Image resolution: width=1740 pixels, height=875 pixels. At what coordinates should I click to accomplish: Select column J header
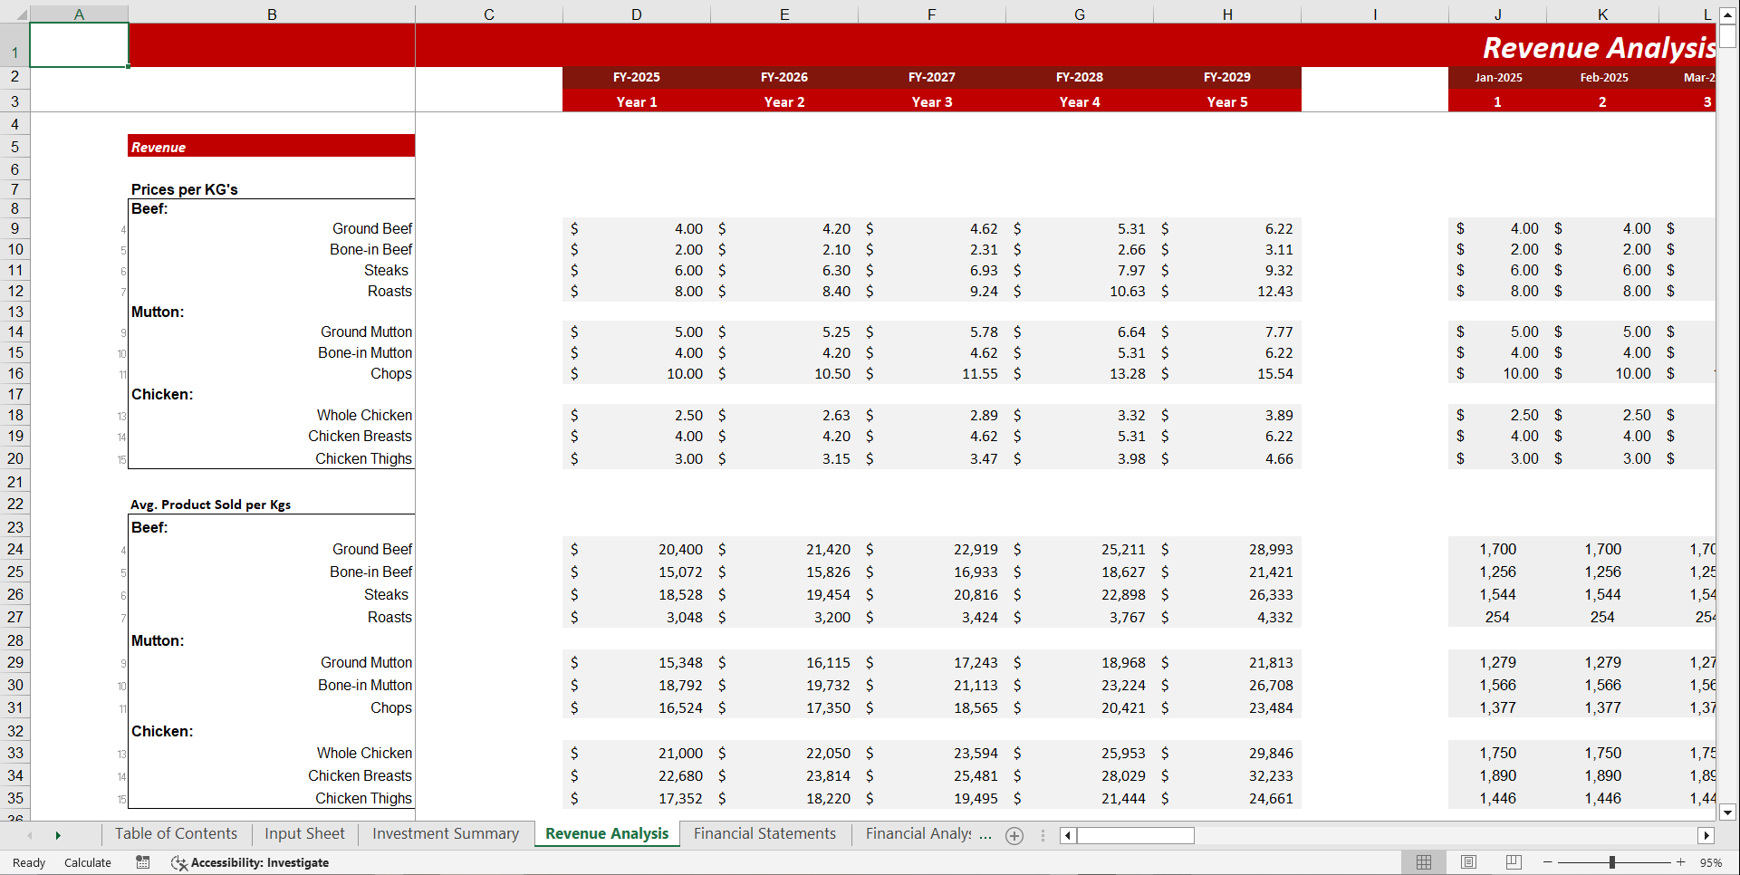(1497, 14)
